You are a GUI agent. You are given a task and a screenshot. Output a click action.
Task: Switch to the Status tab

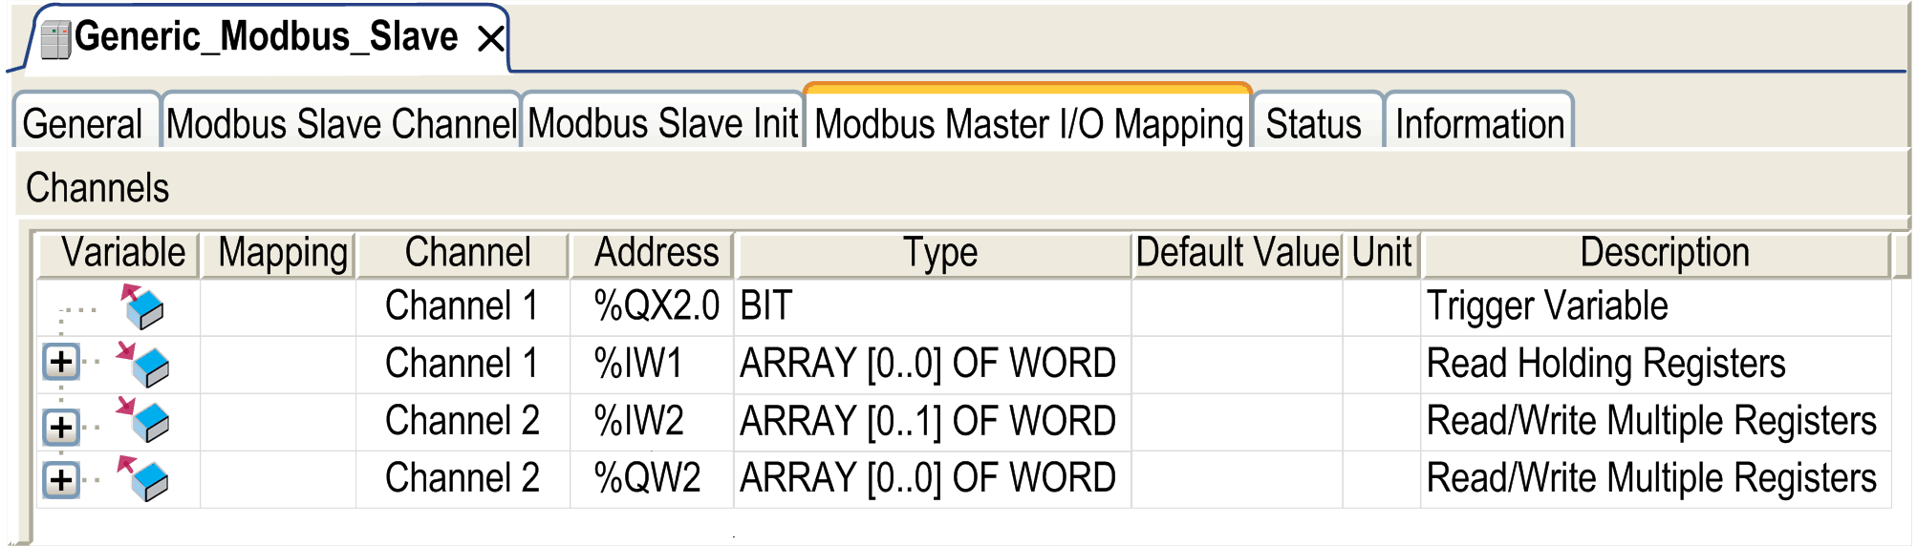tap(1314, 124)
